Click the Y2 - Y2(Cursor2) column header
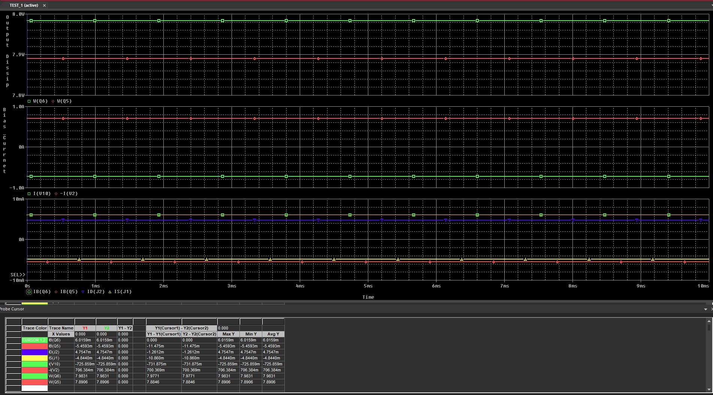 tap(199, 334)
